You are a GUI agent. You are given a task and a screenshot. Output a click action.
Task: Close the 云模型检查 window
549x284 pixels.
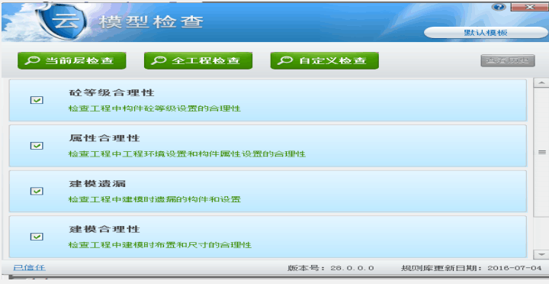click(x=529, y=7)
